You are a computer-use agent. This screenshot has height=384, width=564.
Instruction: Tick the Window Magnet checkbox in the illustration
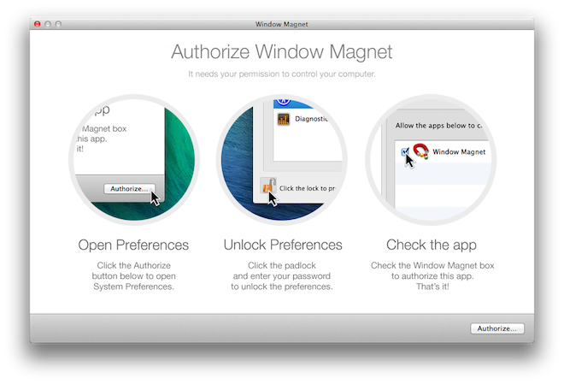[x=404, y=152]
